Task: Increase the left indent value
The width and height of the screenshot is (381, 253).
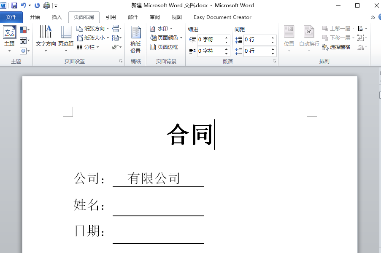Action: 226,38
